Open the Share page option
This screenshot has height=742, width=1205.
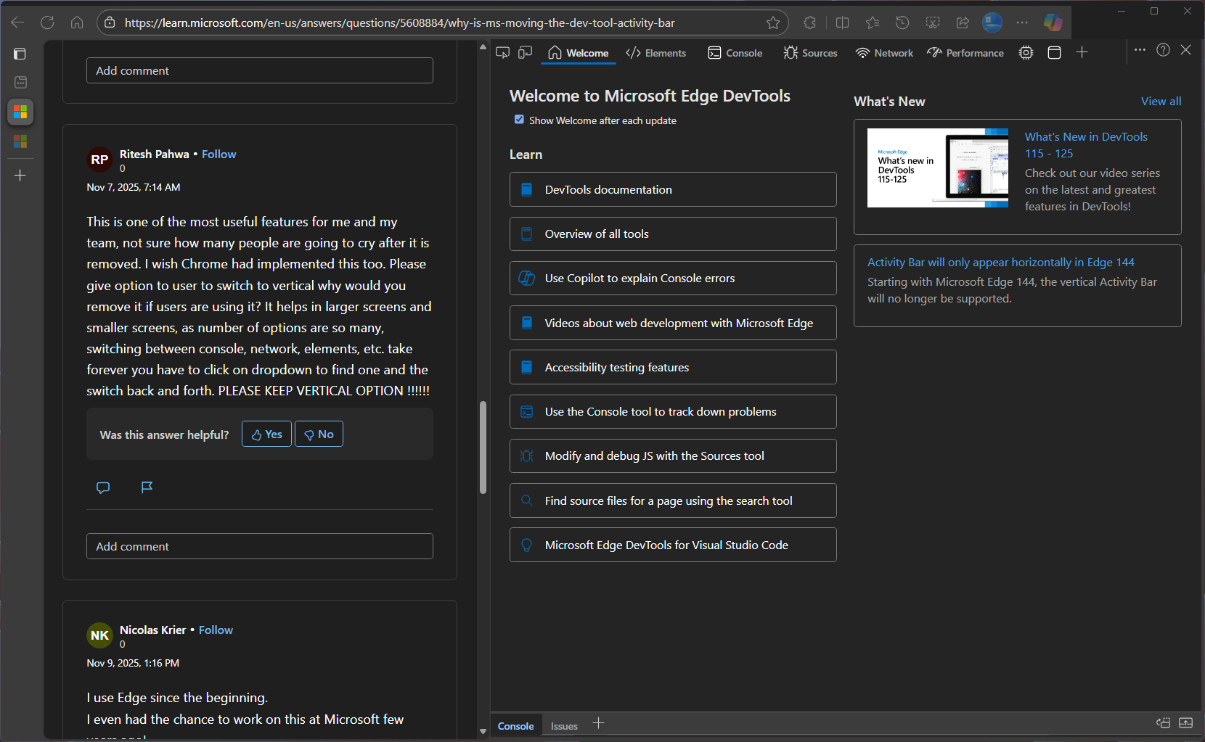963,22
